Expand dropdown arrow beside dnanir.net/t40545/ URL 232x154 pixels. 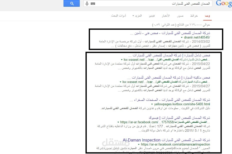(x=182, y=37)
